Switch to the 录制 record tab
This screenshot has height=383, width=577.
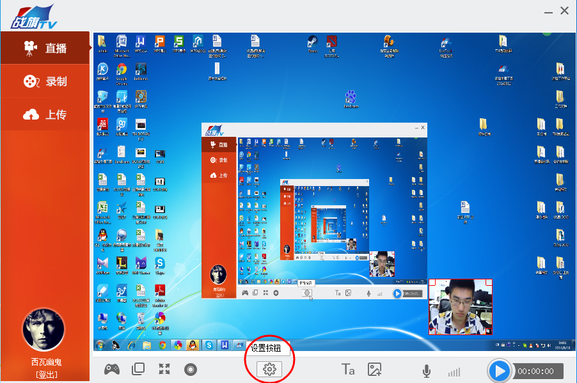(x=45, y=81)
